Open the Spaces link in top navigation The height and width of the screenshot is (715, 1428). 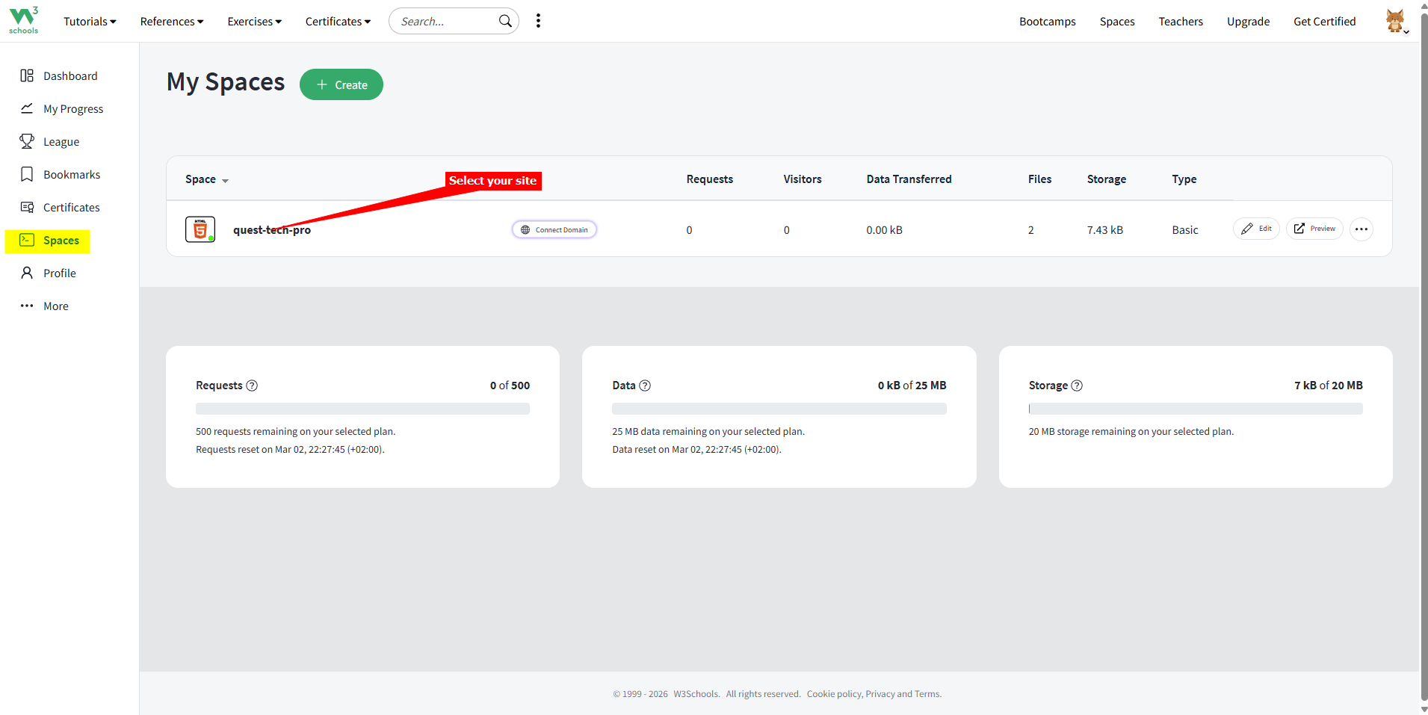(x=1117, y=22)
